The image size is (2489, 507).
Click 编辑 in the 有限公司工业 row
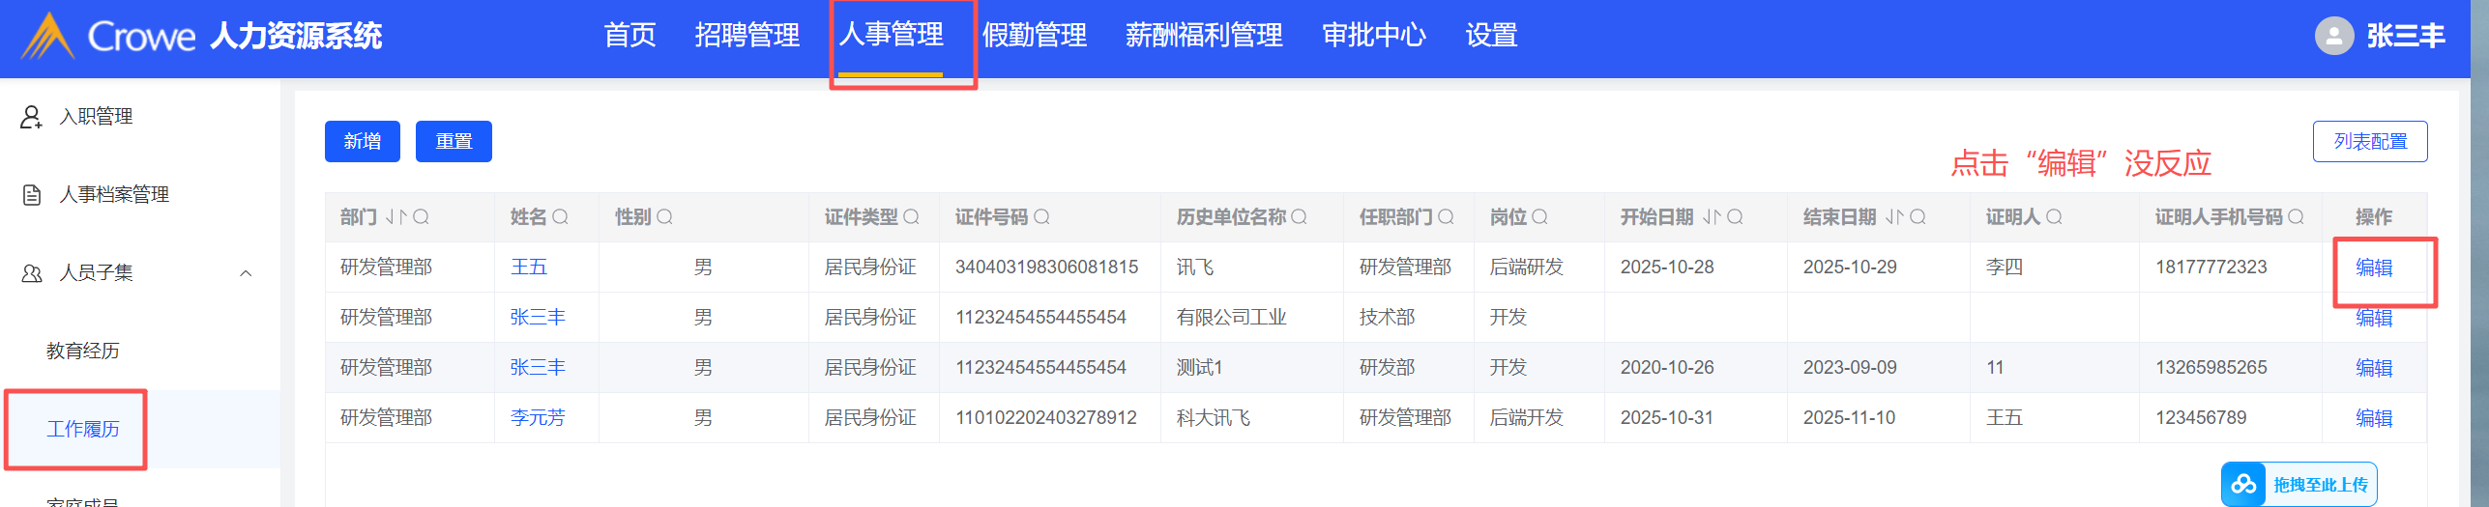tap(2374, 318)
